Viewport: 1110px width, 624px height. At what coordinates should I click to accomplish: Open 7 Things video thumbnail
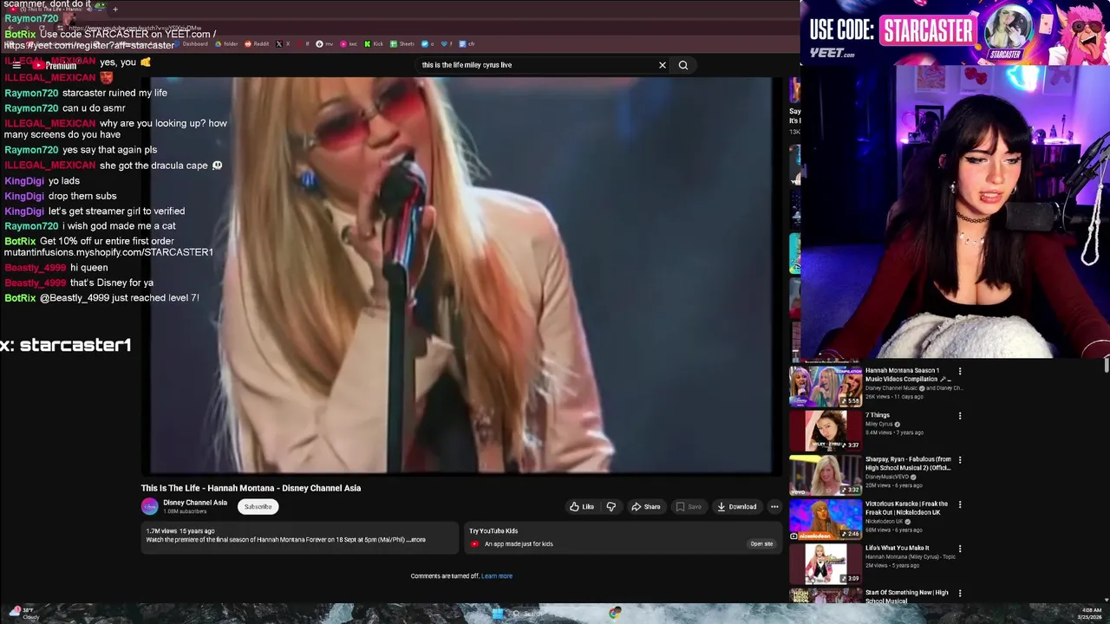tap(826, 431)
